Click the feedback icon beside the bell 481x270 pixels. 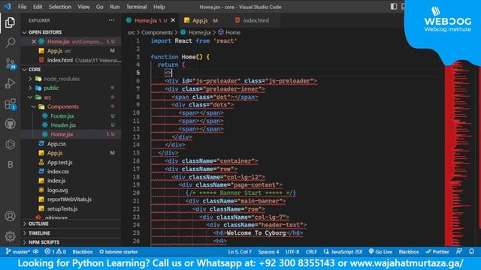459,251
